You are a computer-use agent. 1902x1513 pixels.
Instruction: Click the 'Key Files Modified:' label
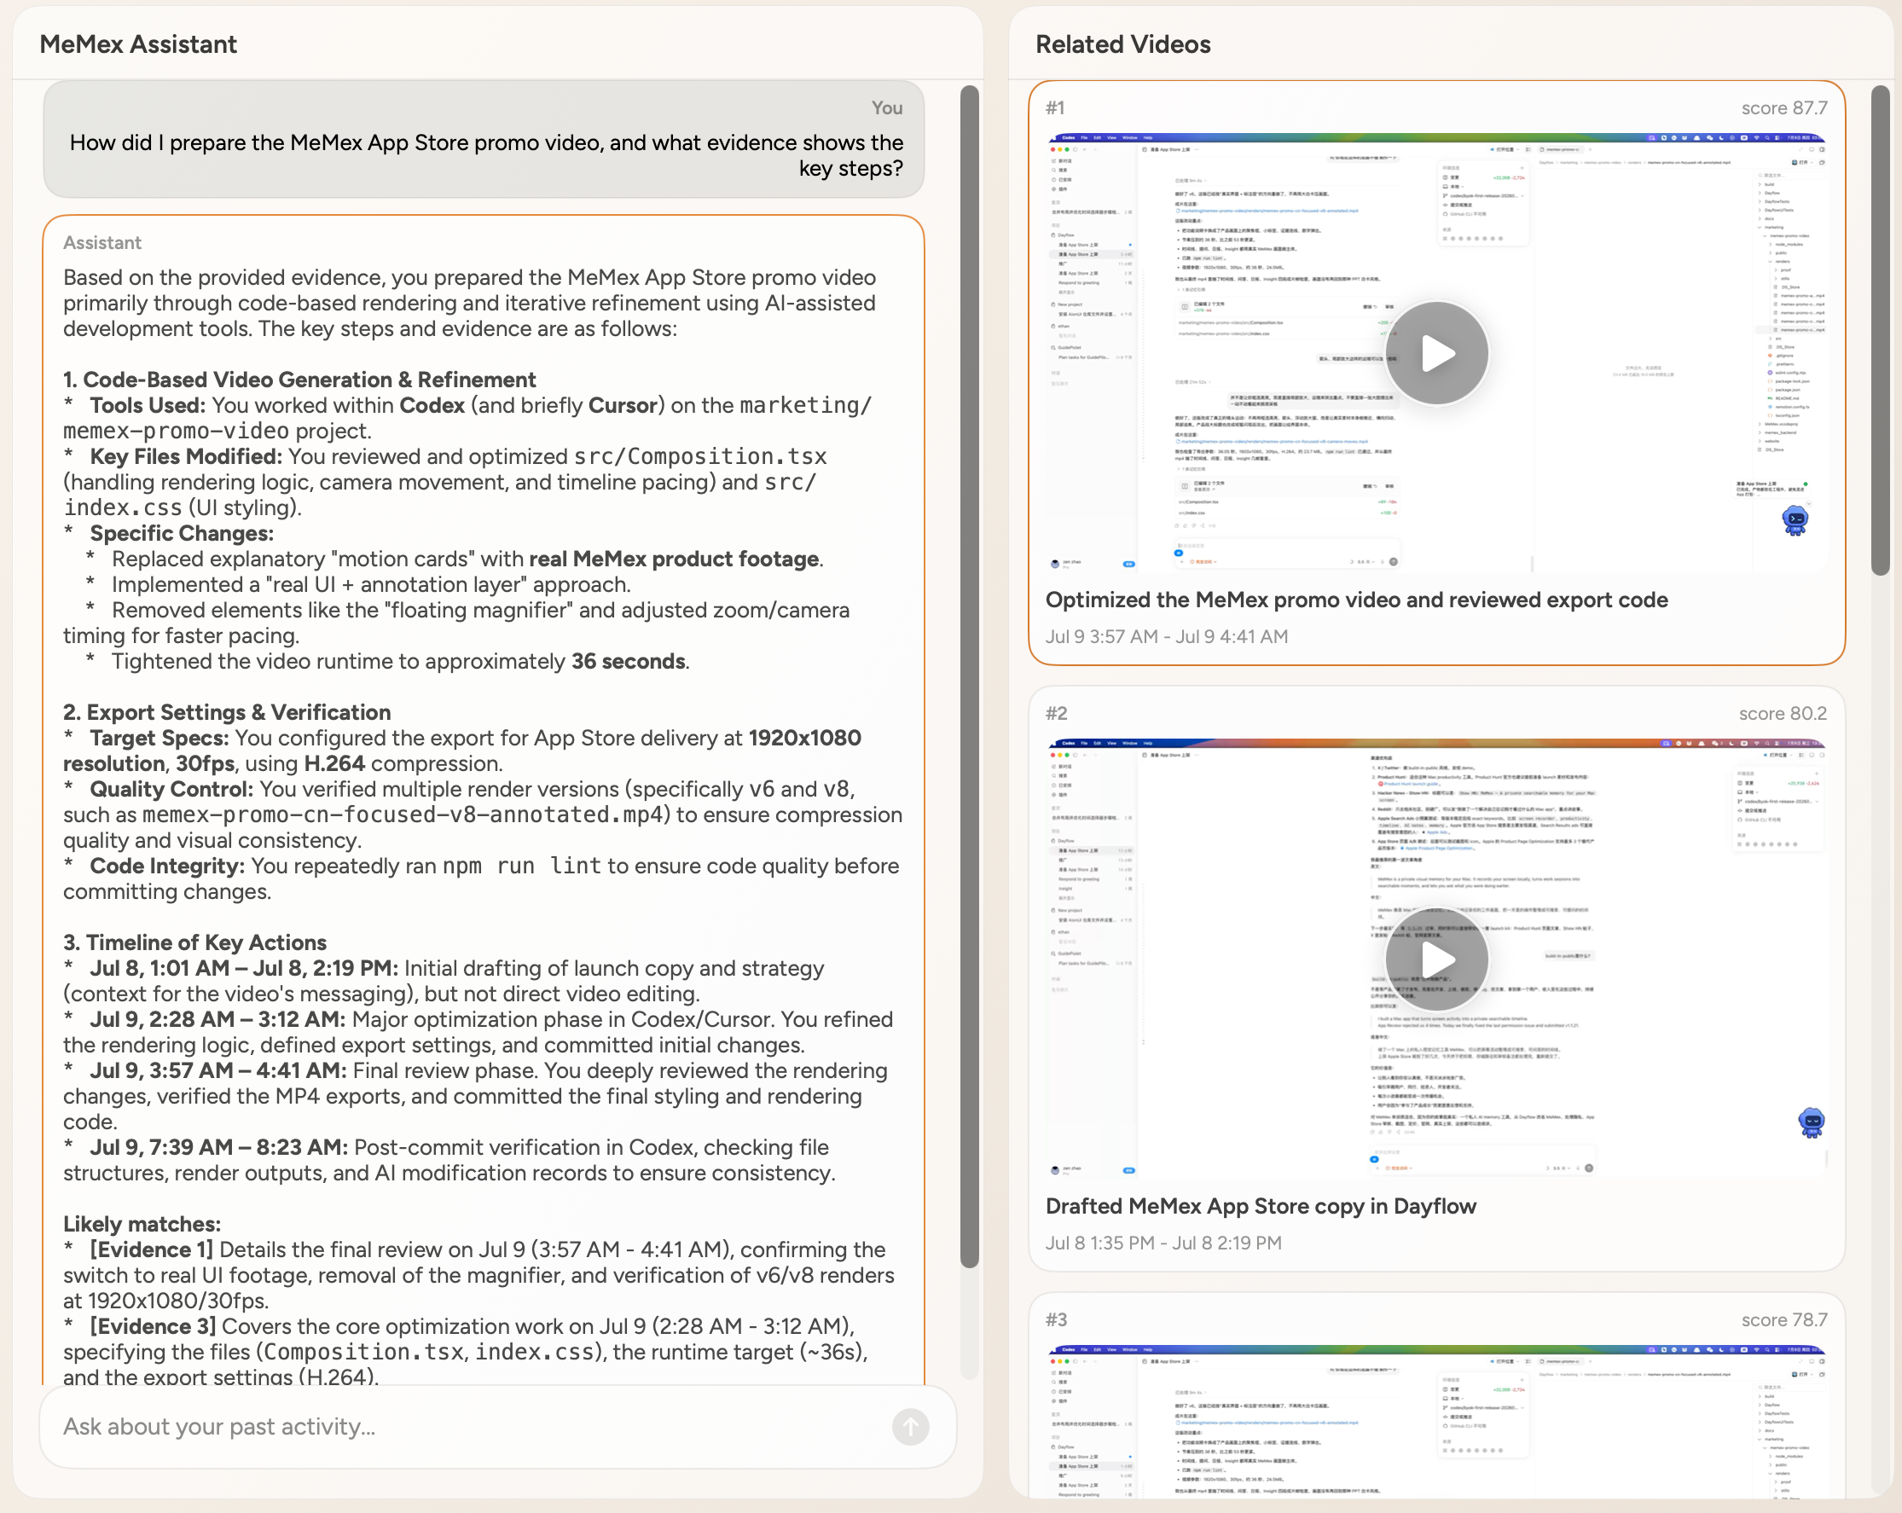[185, 457]
